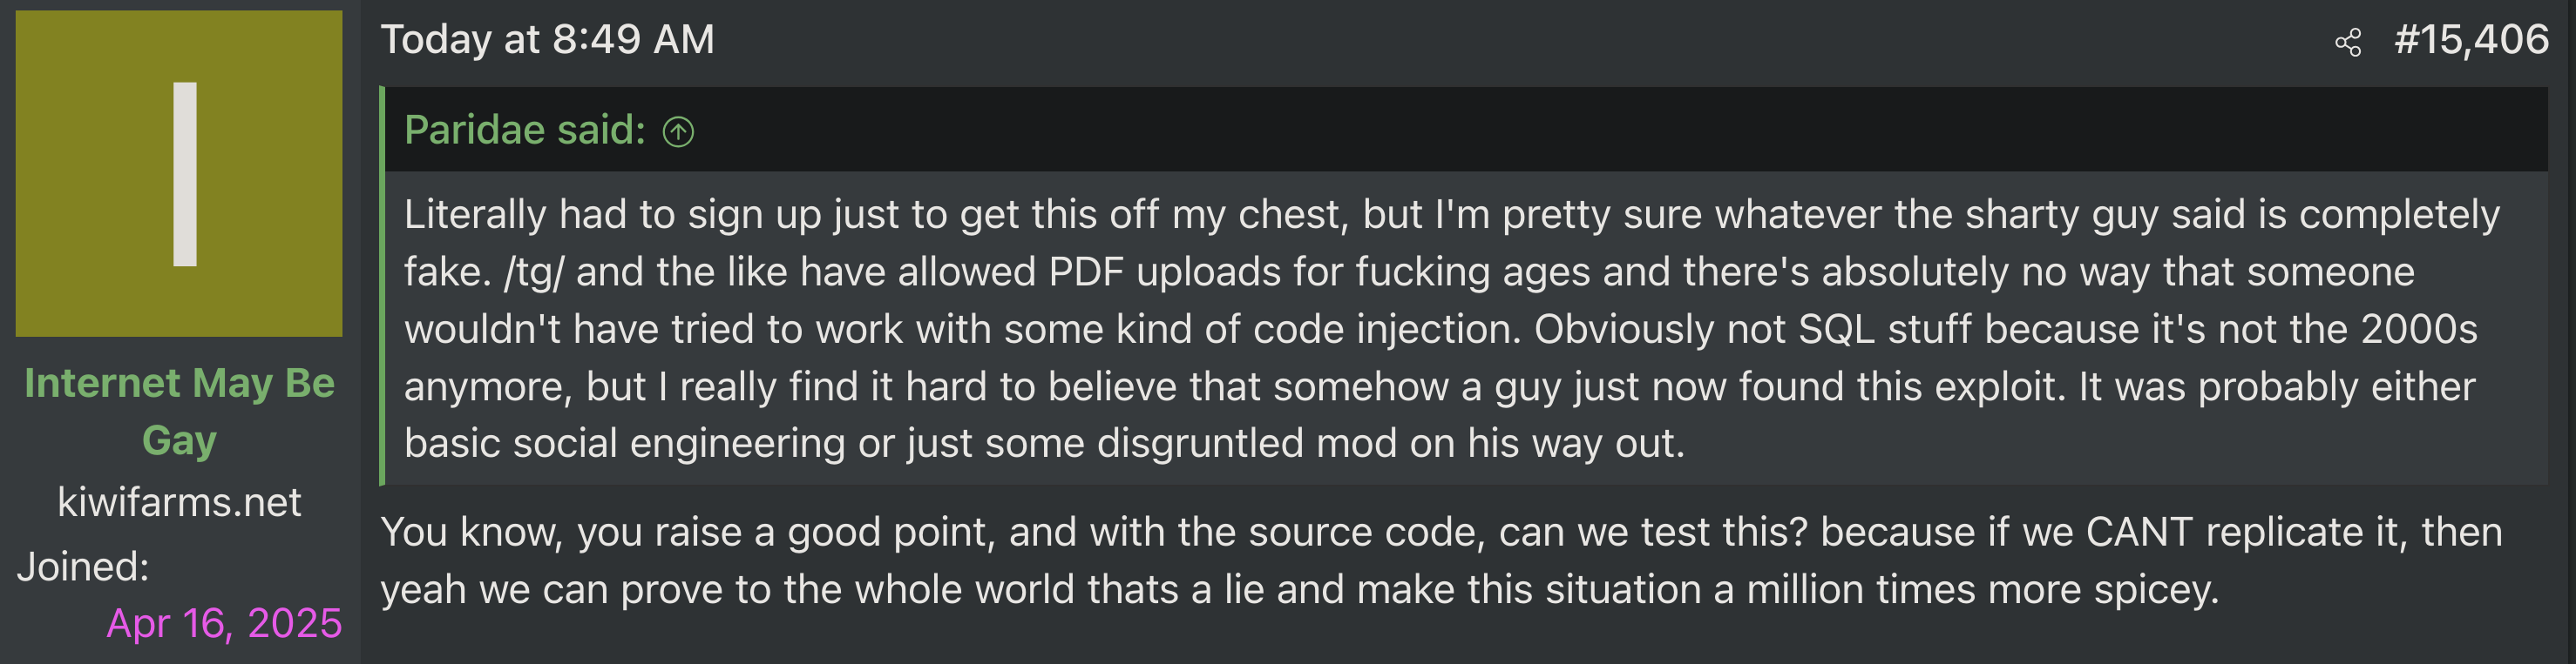Click the Paridae said: quote attribution
Image resolution: width=2576 pixels, height=664 pixels.
tap(524, 130)
